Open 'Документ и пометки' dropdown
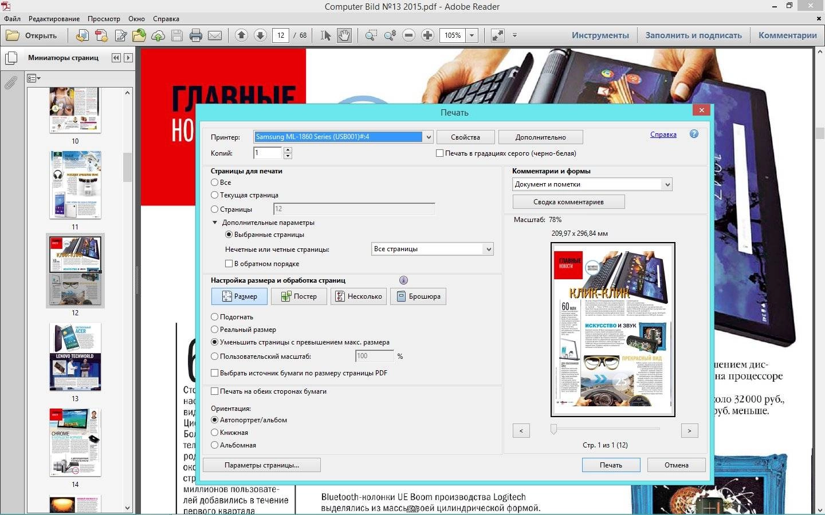Screen dimensions: 825x515 667,185
